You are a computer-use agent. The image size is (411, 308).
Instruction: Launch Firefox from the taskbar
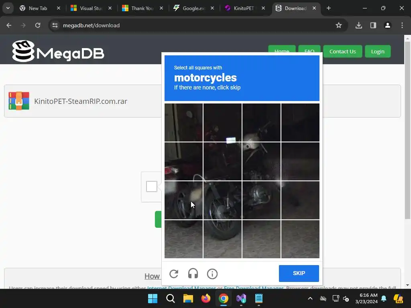click(x=206, y=298)
